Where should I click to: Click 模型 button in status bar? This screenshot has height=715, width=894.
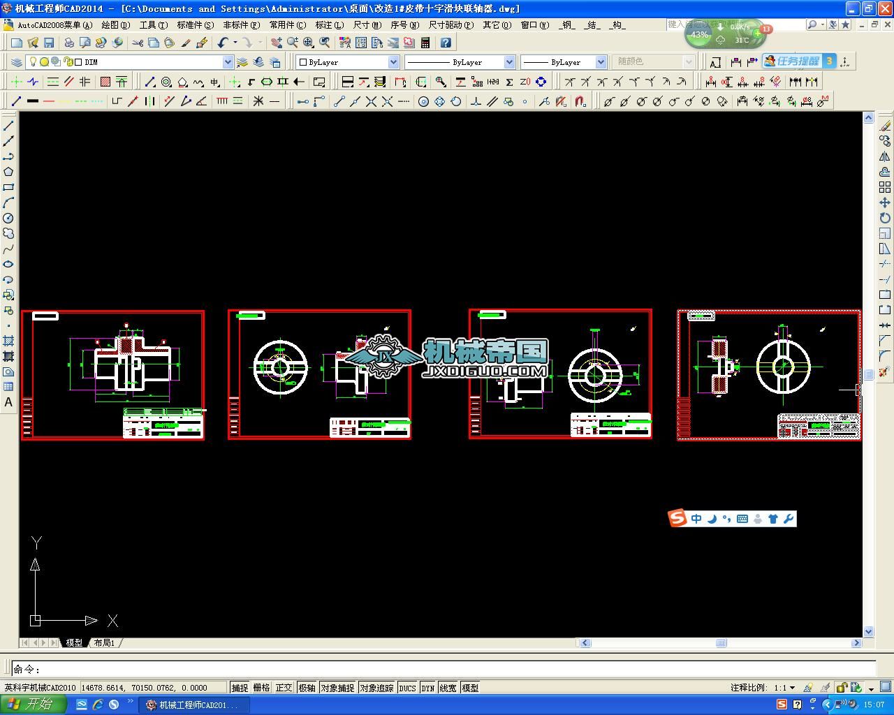tap(471, 688)
